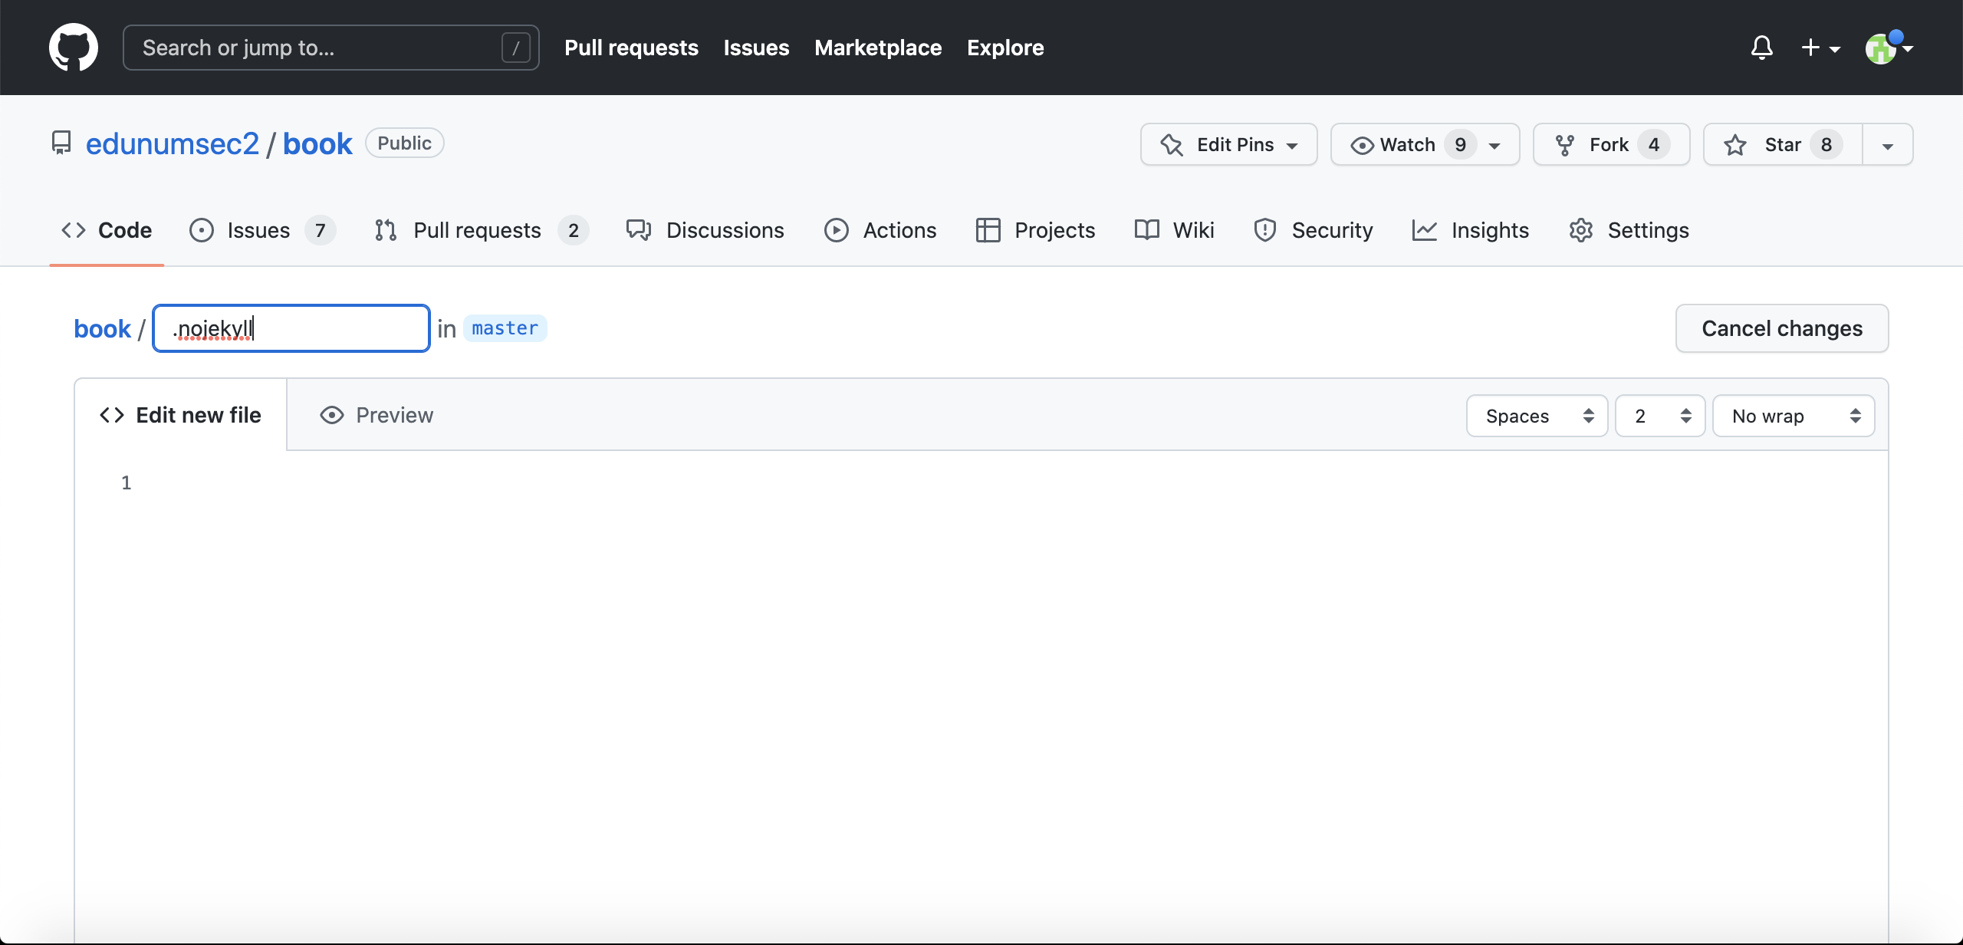Open the Insights tab
This screenshot has height=945, width=1963.
pyautogui.click(x=1470, y=230)
